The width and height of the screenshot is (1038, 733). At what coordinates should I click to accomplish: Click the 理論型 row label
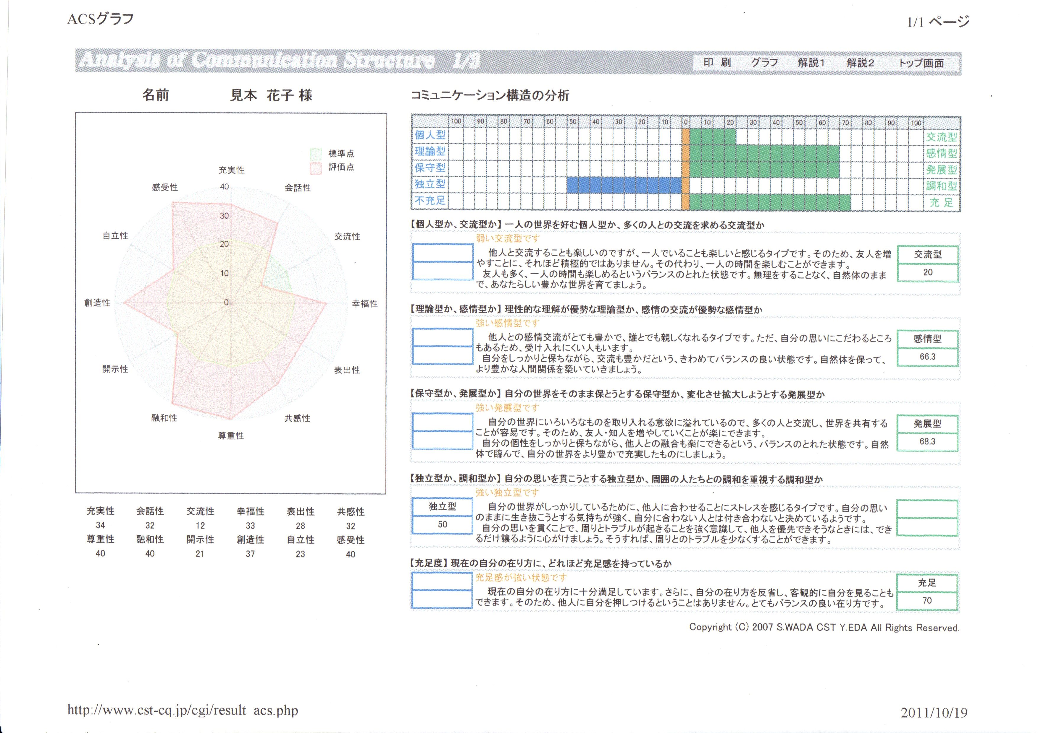pyautogui.click(x=430, y=151)
